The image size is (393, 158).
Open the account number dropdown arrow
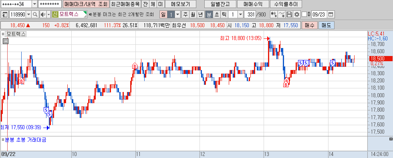pos(34,4)
